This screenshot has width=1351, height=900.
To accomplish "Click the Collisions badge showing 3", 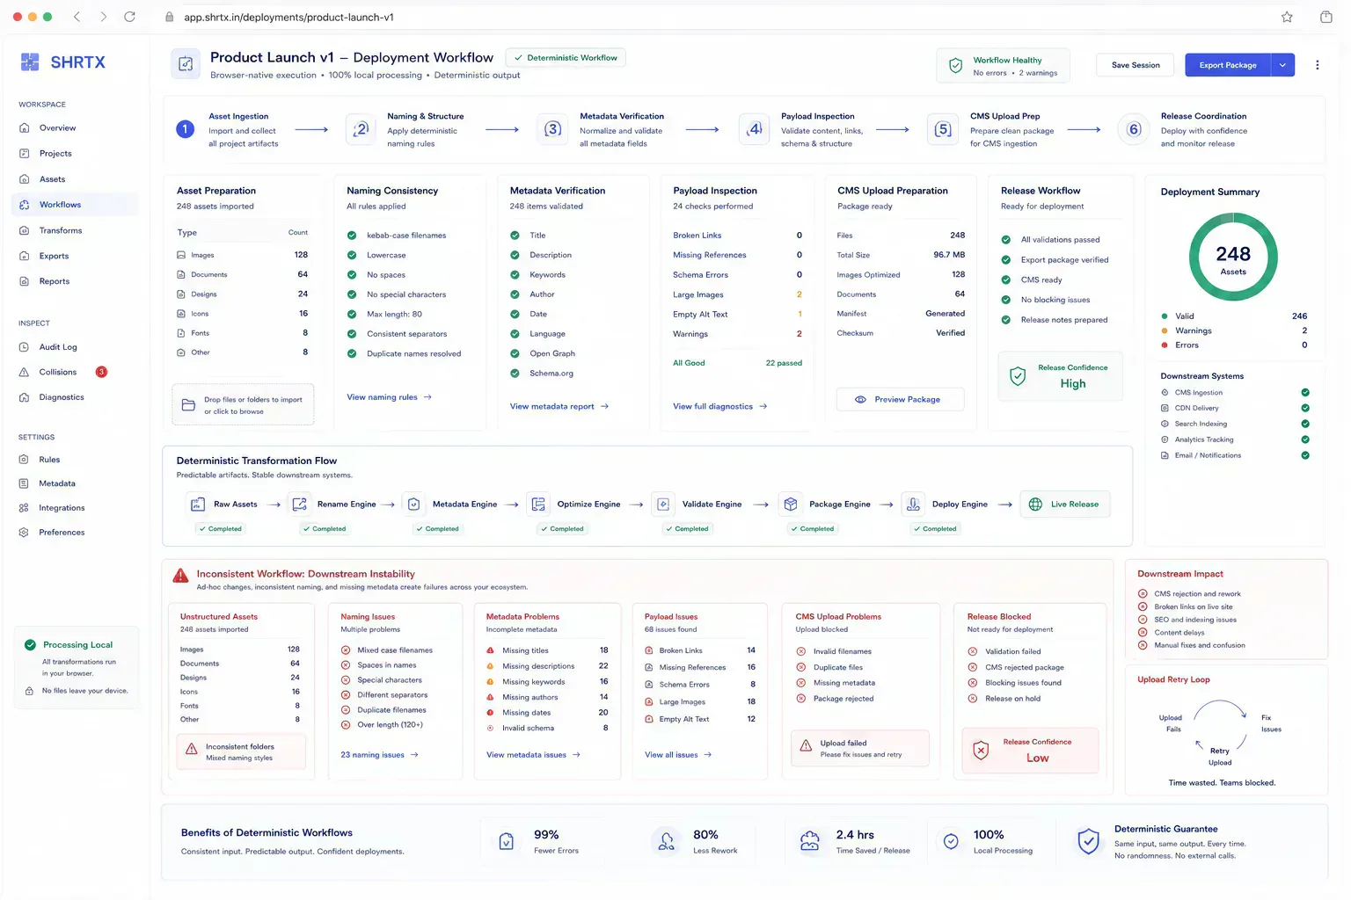I will pyautogui.click(x=101, y=372).
